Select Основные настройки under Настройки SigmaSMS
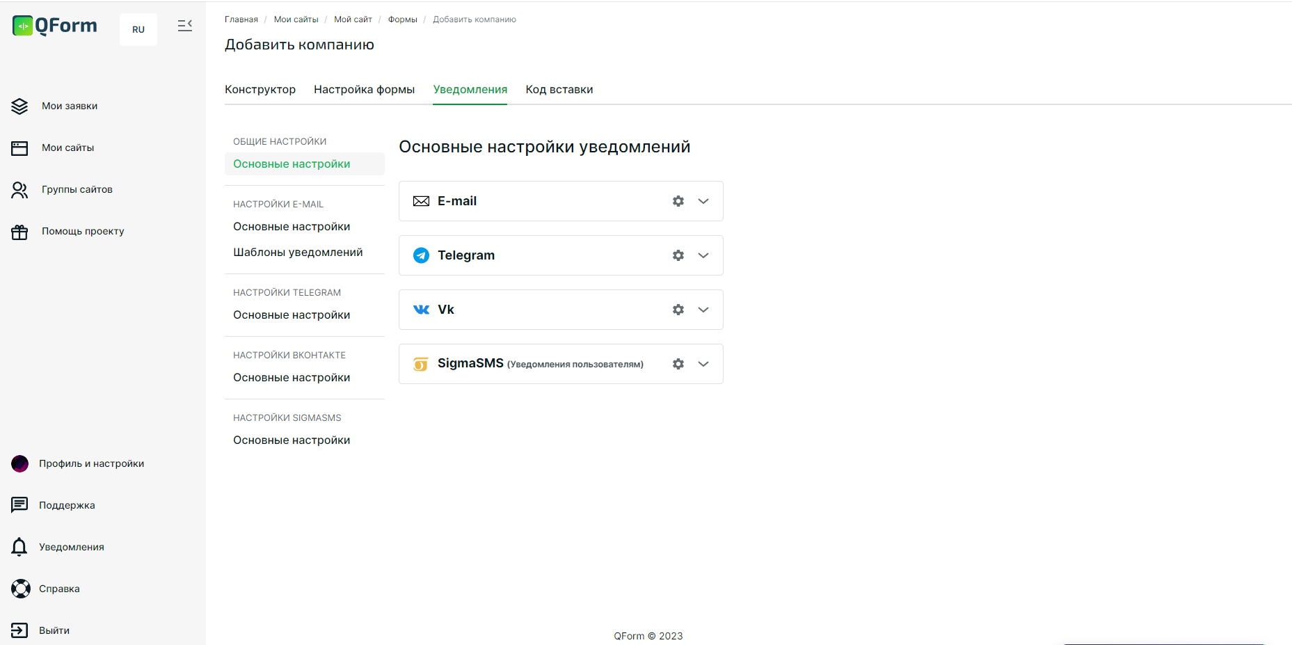1292x645 pixels. (292, 440)
